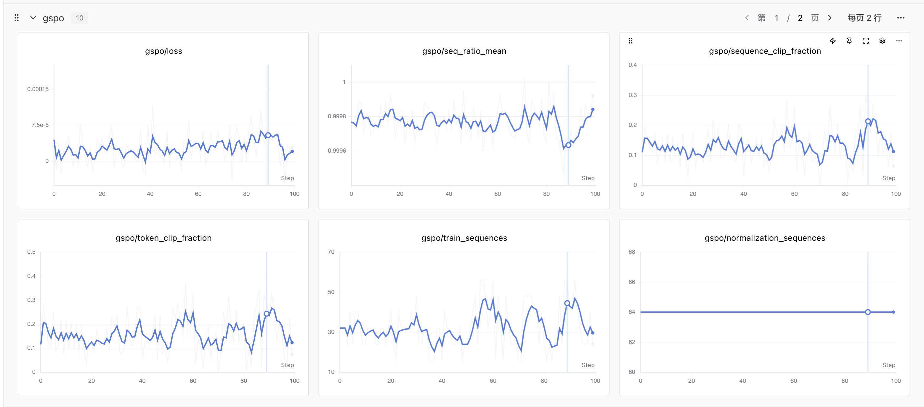Viewport: 924px width, 407px height.
Task: Click the current page number 1
Action: coord(777,17)
